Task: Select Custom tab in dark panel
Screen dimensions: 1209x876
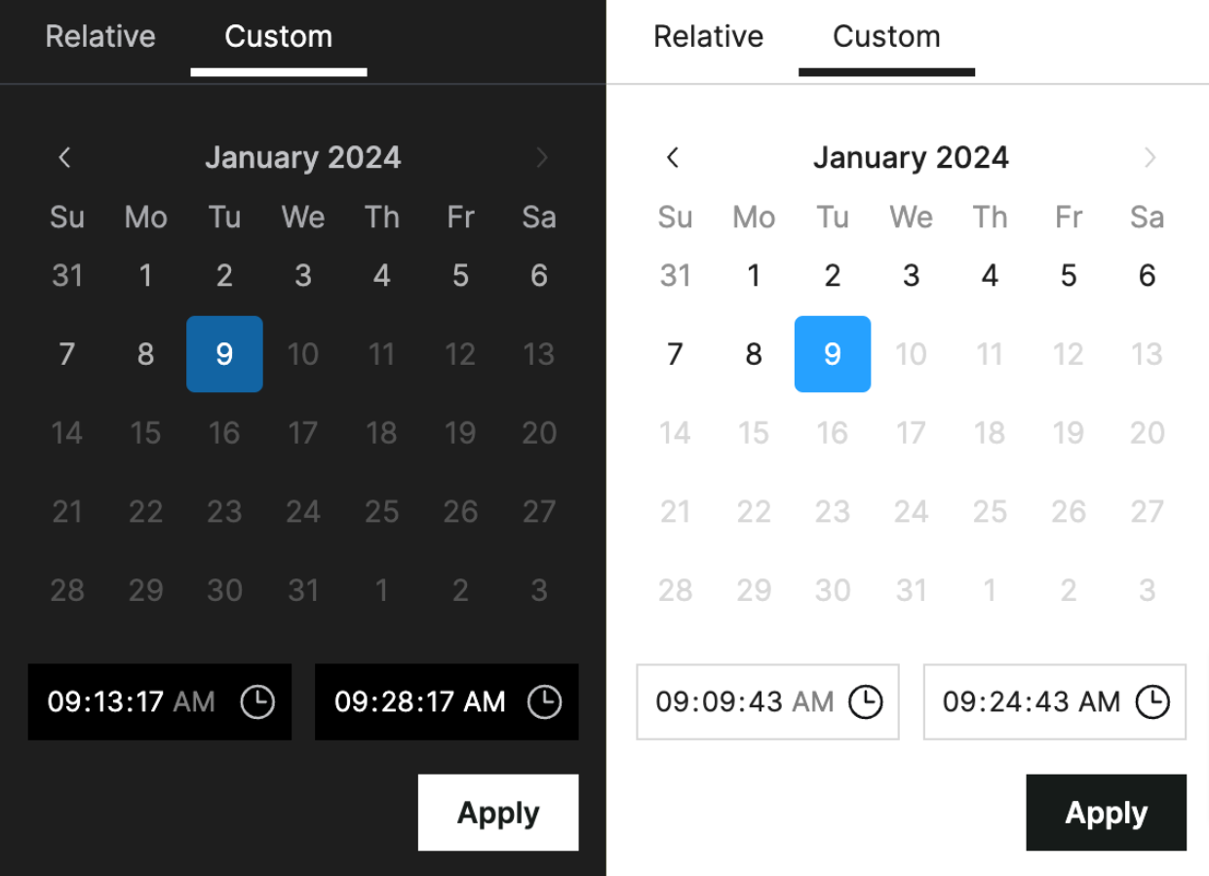Action: coord(279,37)
